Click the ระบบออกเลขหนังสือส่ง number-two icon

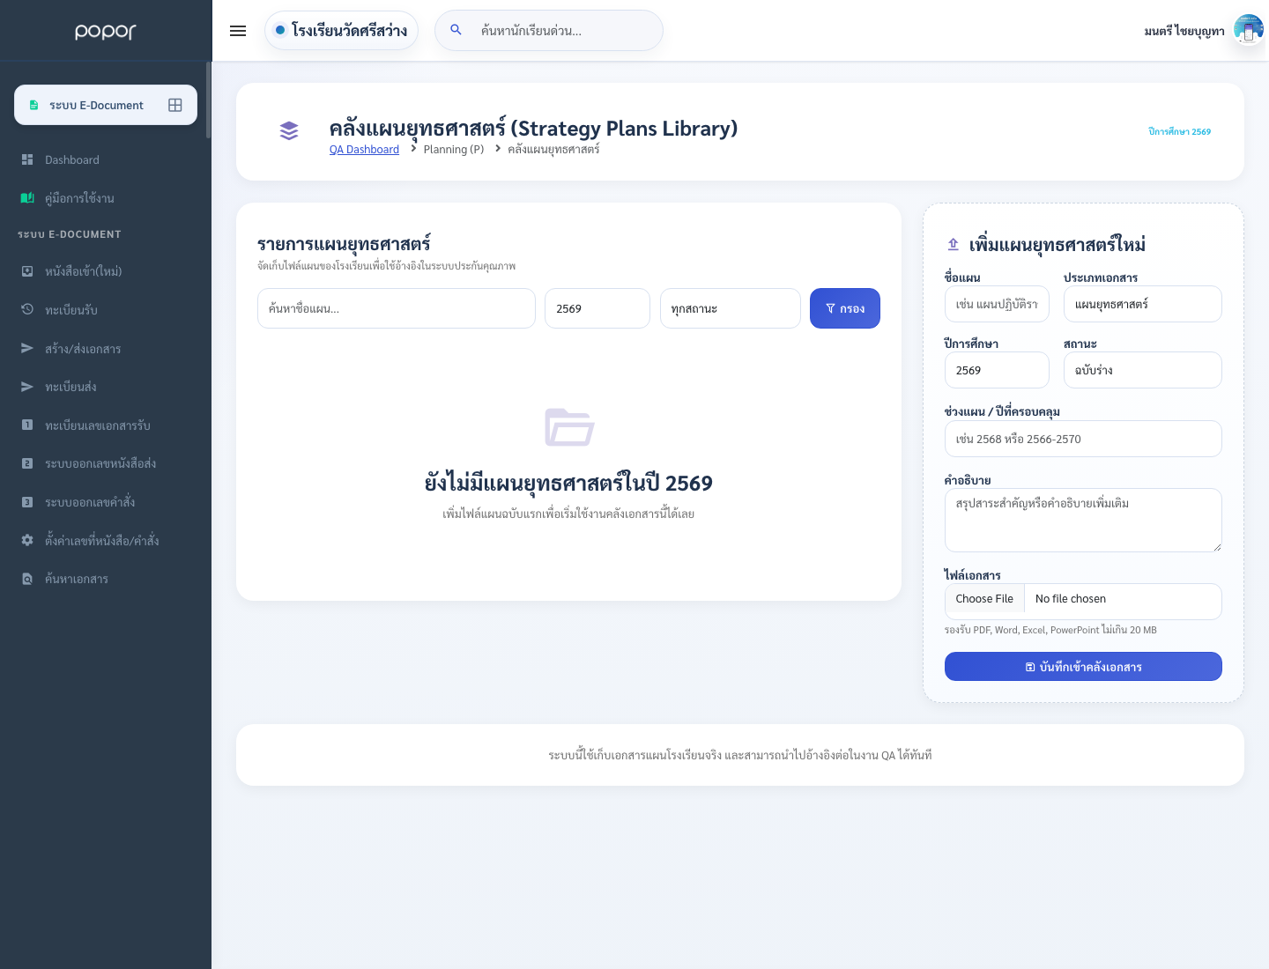pyautogui.click(x=27, y=463)
